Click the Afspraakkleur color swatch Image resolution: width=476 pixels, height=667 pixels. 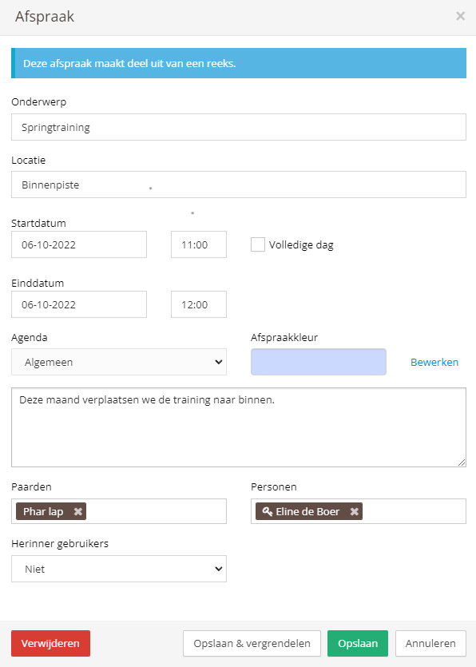(318, 362)
